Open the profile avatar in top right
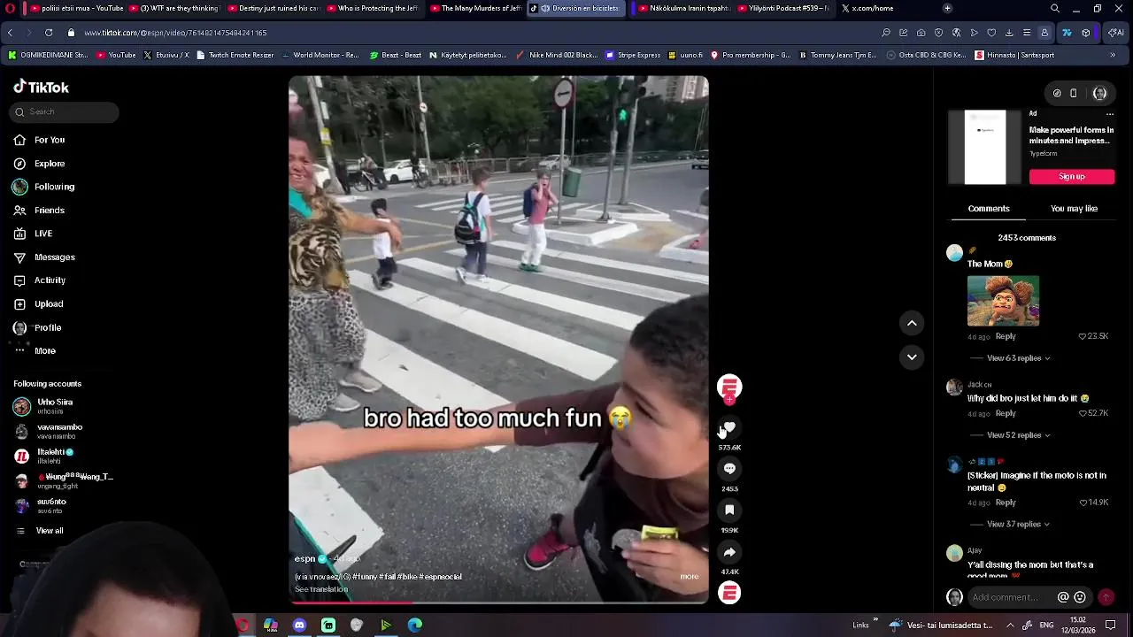The image size is (1133, 637). pyautogui.click(x=1099, y=93)
